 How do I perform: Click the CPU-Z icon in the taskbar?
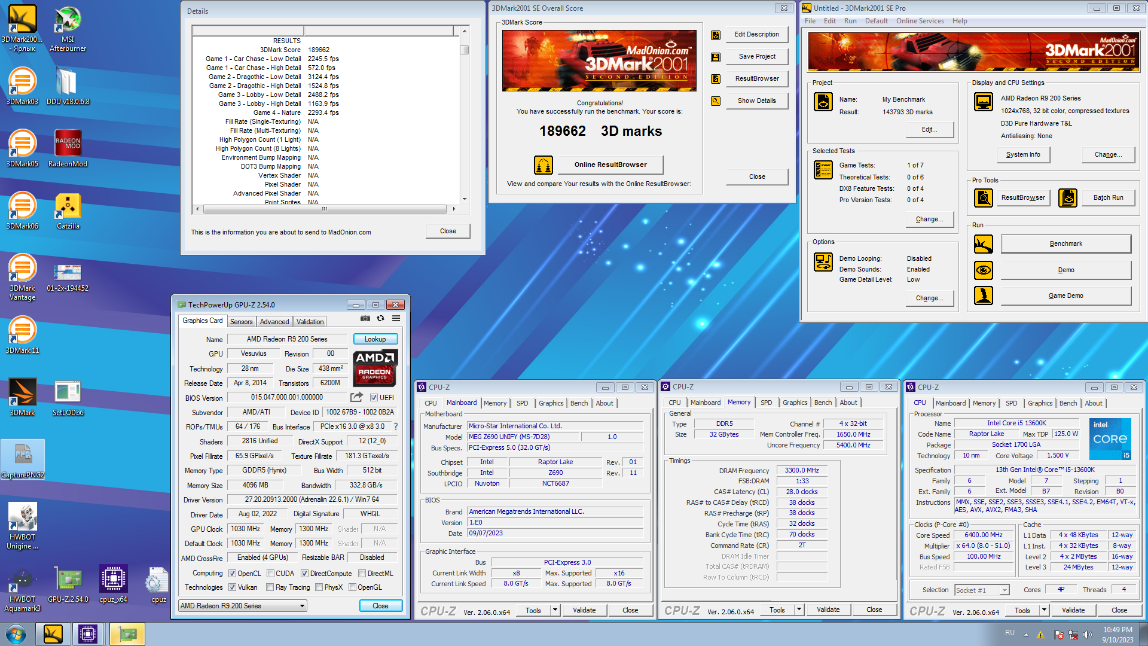(88, 634)
